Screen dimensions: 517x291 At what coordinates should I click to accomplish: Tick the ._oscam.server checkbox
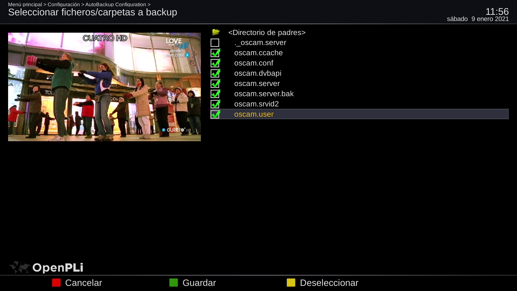[215, 43]
